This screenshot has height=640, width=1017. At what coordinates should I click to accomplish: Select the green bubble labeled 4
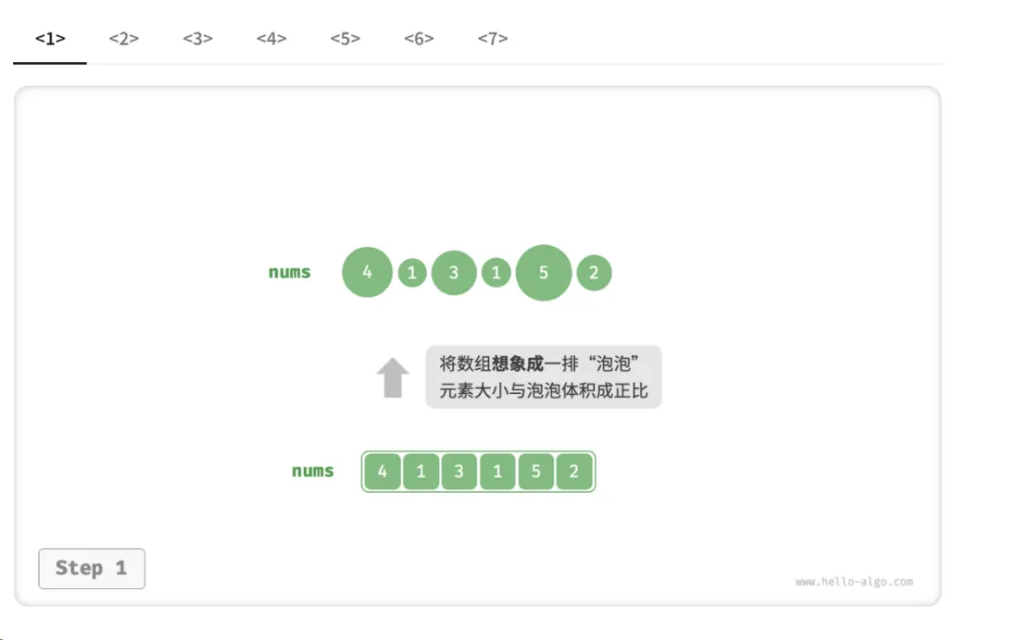[x=367, y=272]
